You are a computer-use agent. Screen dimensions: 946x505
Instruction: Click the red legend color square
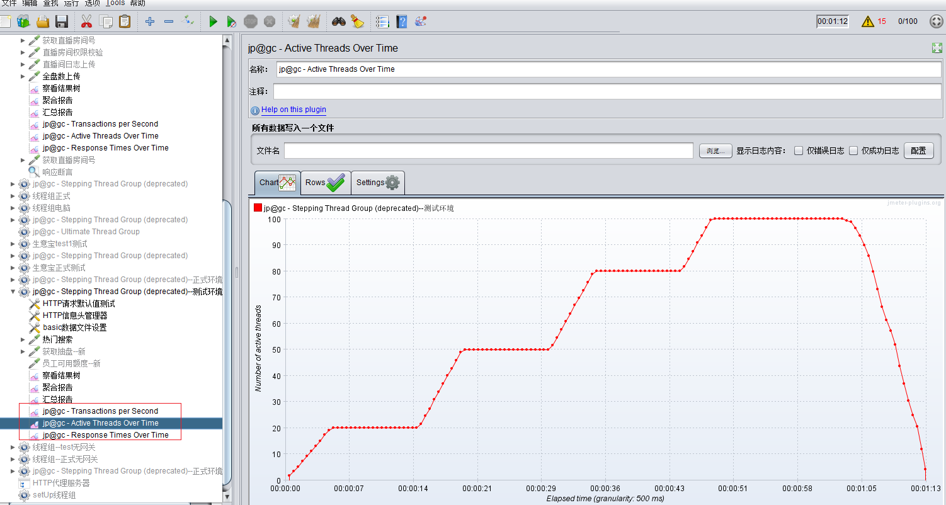click(x=258, y=208)
